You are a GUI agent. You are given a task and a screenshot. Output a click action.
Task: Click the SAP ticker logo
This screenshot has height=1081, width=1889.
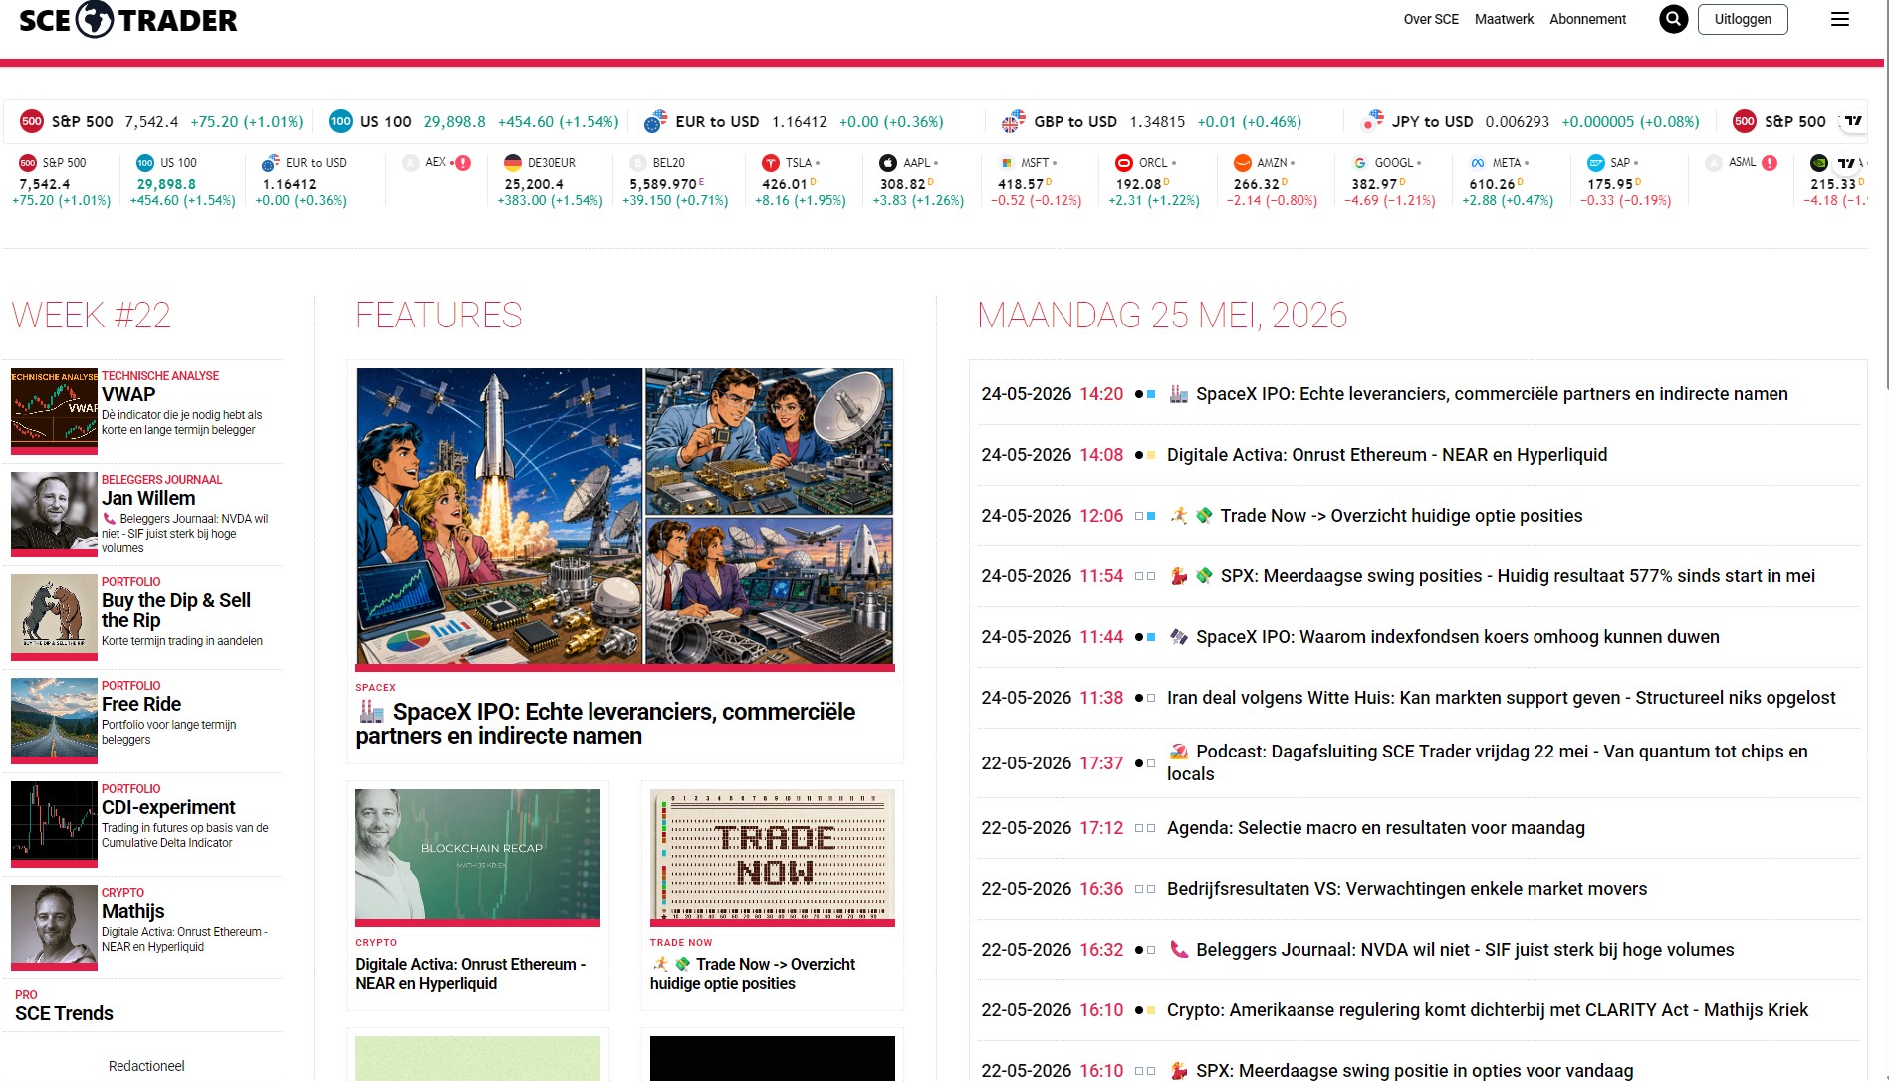[1595, 163]
